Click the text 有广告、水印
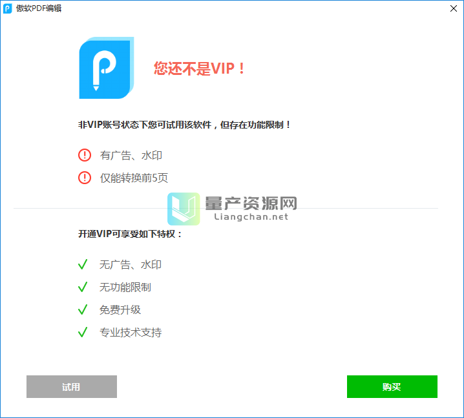 pyautogui.click(x=131, y=155)
